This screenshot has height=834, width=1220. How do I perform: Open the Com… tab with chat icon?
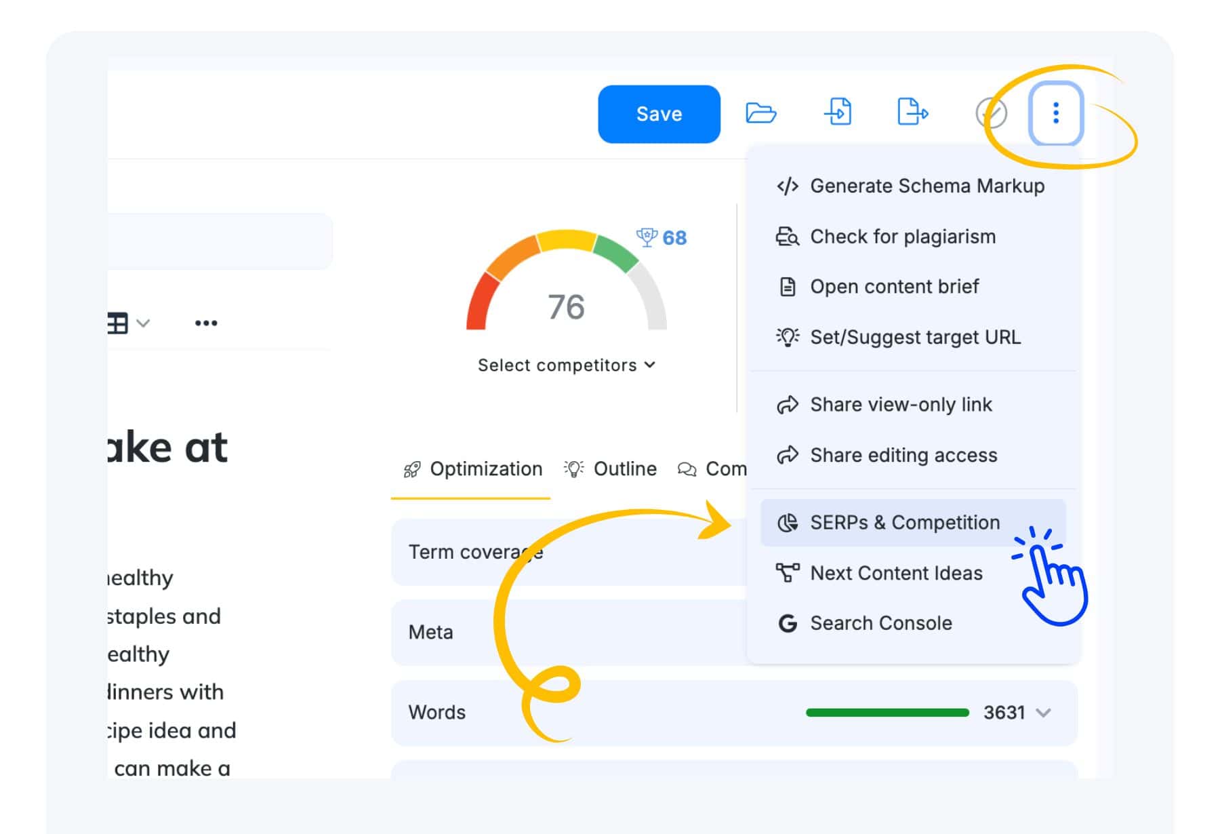[x=712, y=469]
